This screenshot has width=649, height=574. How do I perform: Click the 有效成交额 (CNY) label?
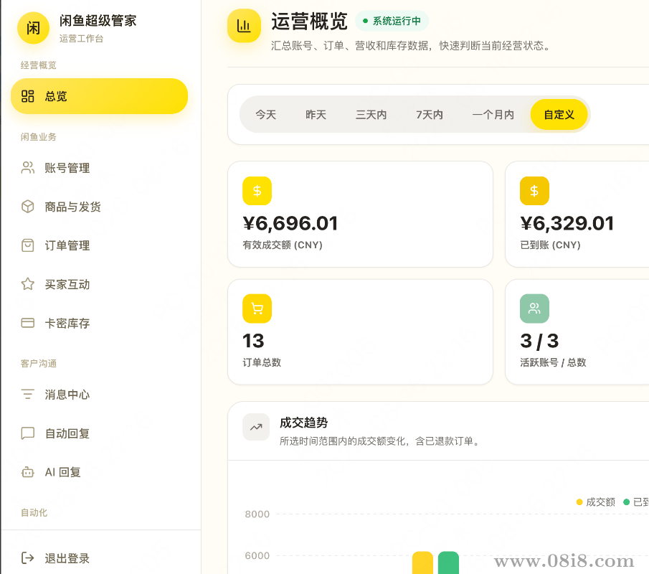(x=283, y=245)
